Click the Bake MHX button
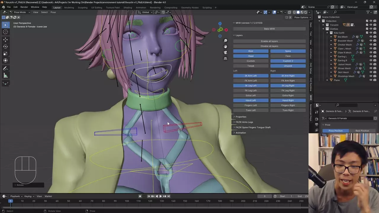Image resolution: width=379 pixels, height=213 pixels. 269,29
